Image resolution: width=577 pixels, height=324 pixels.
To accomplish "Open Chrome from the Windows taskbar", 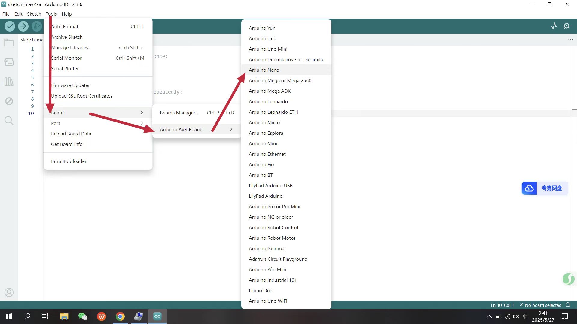I will click(120, 316).
